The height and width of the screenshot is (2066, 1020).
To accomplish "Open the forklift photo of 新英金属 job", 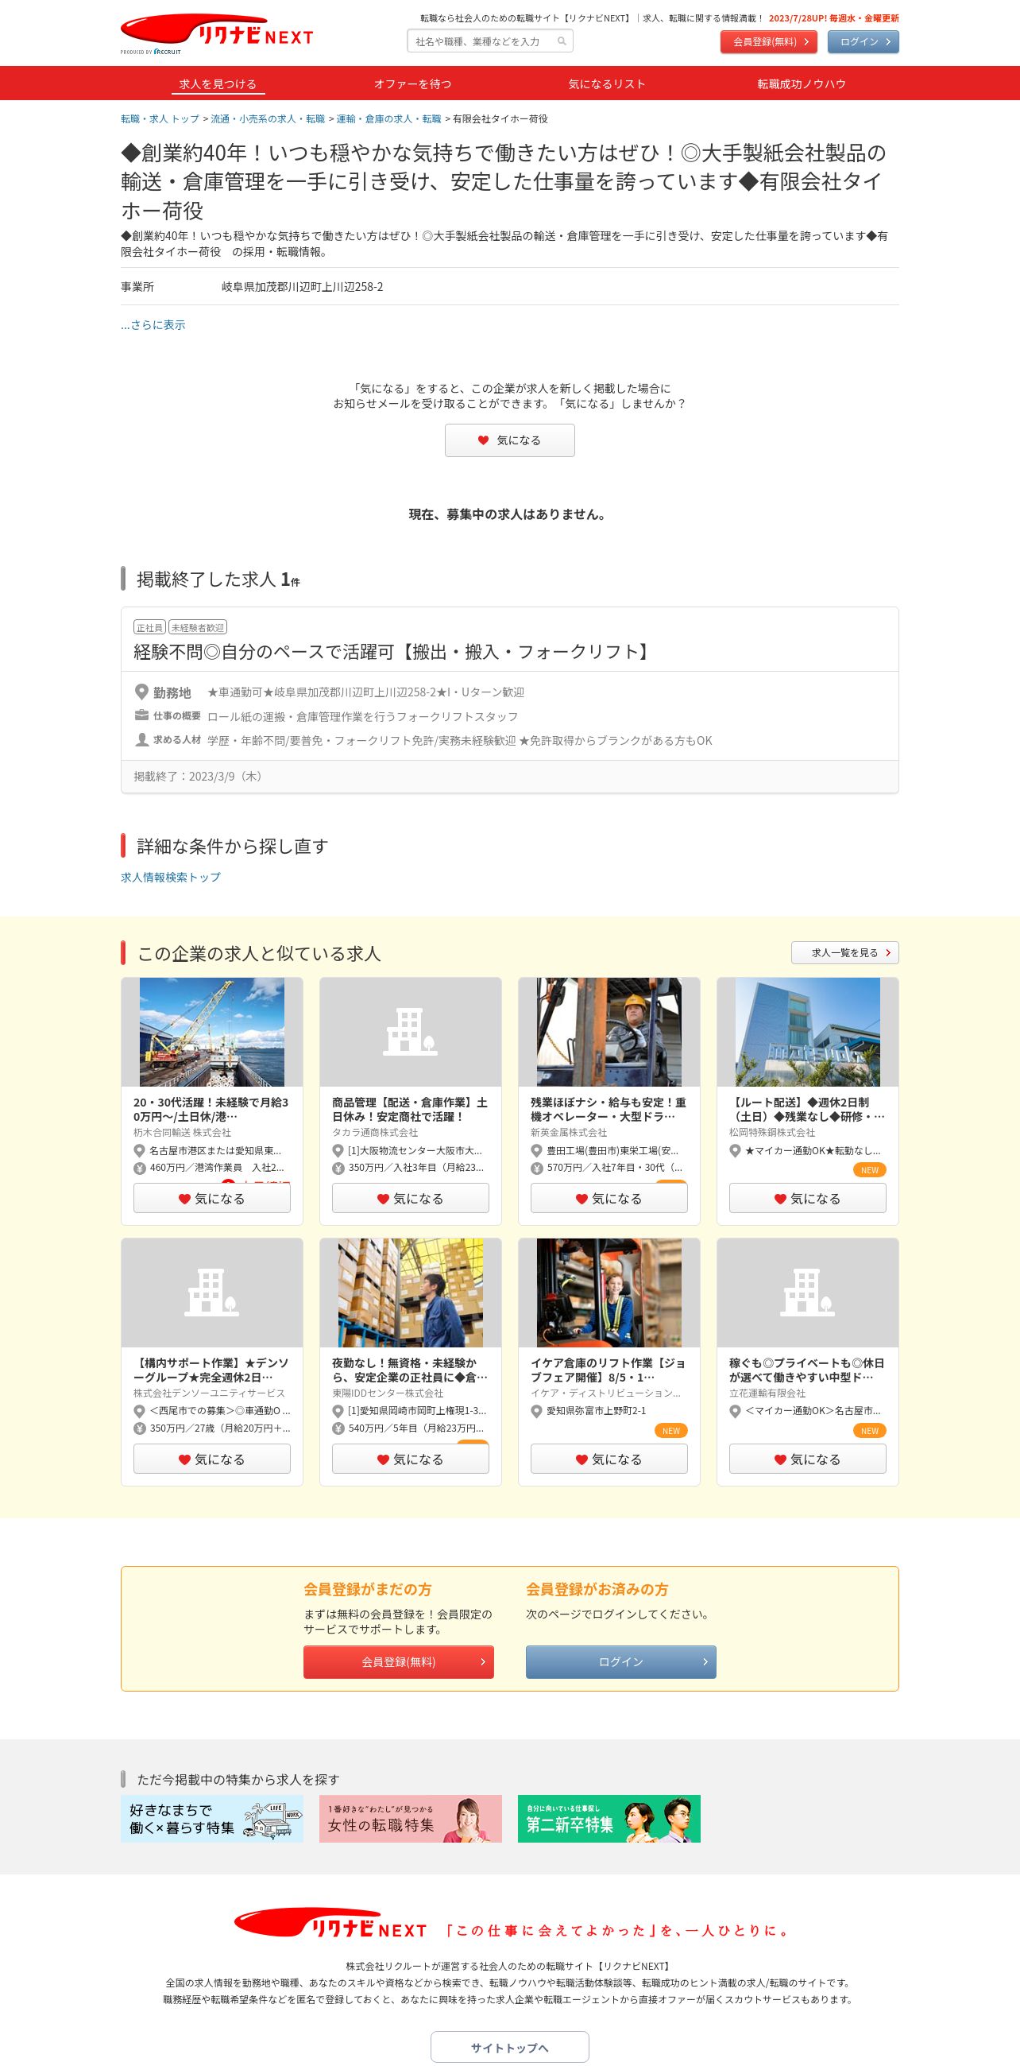I will [x=609, y=1032].
